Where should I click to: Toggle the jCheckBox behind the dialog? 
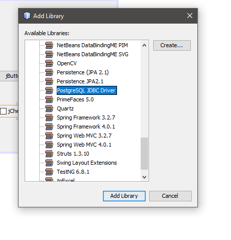pyautogui.click(x=4, y=111)
